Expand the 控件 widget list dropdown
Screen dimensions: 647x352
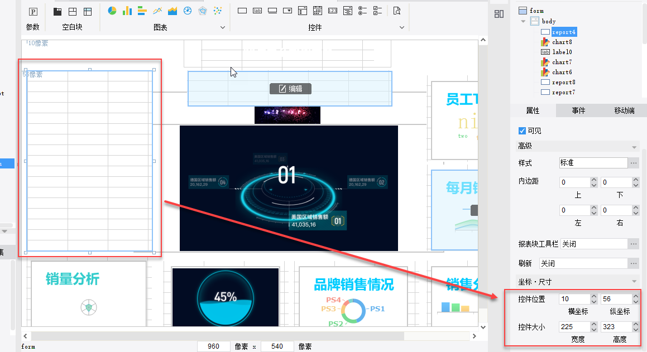pyautogui.click(x=401, y=27)
